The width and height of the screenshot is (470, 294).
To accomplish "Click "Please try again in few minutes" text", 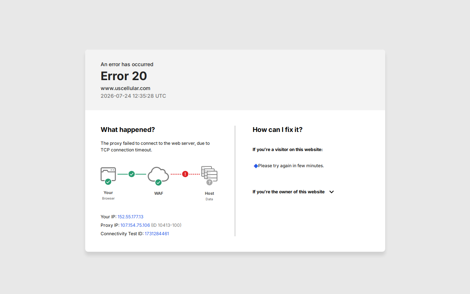I will click(x=291, y=166).
